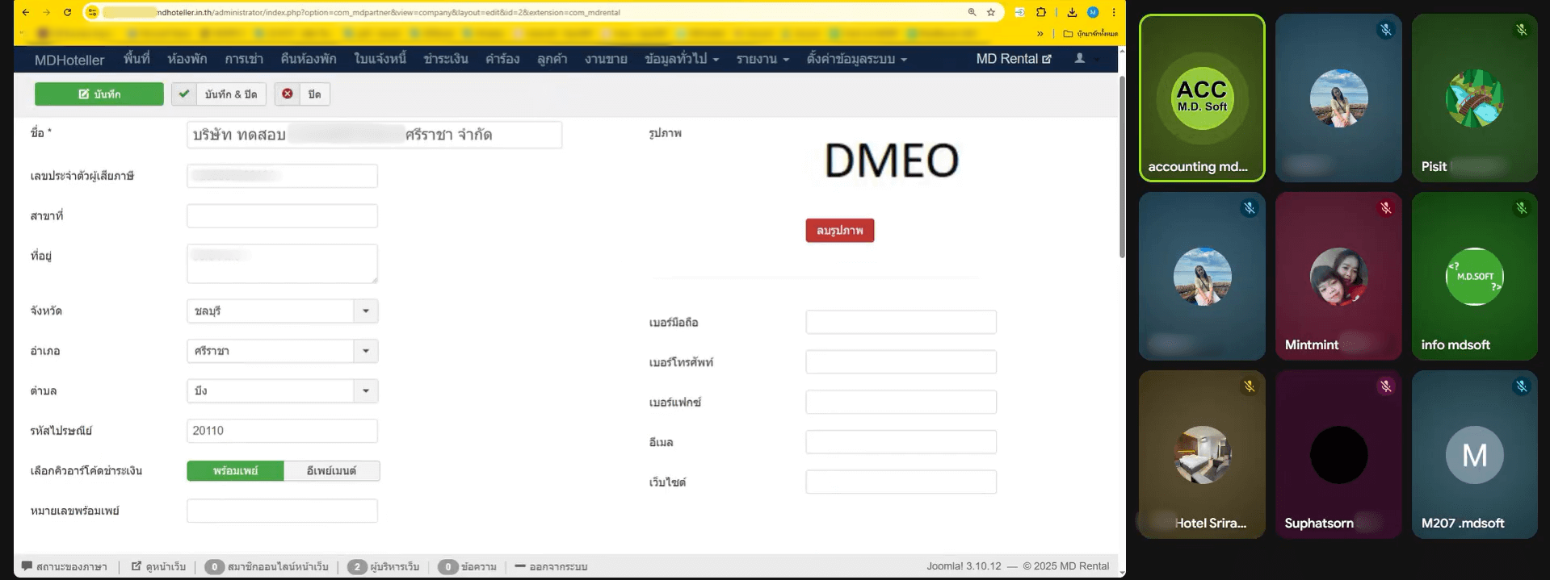Click the อีเมล email input field
Screen dimensions: 1550x580
901,442
